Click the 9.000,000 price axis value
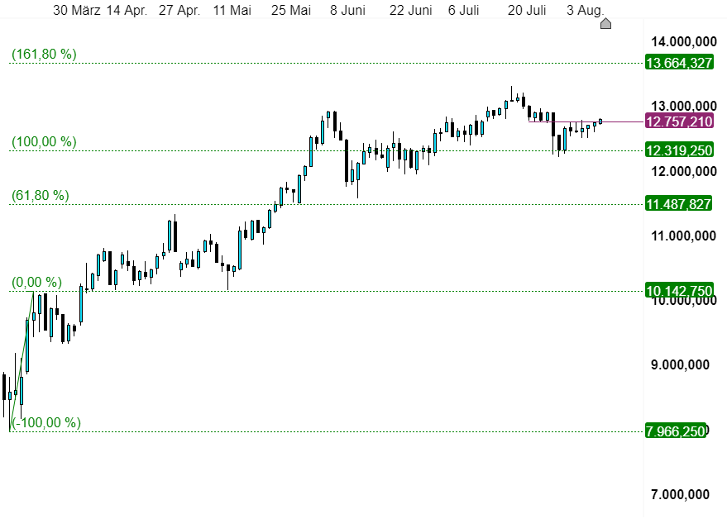 [680, 364]
